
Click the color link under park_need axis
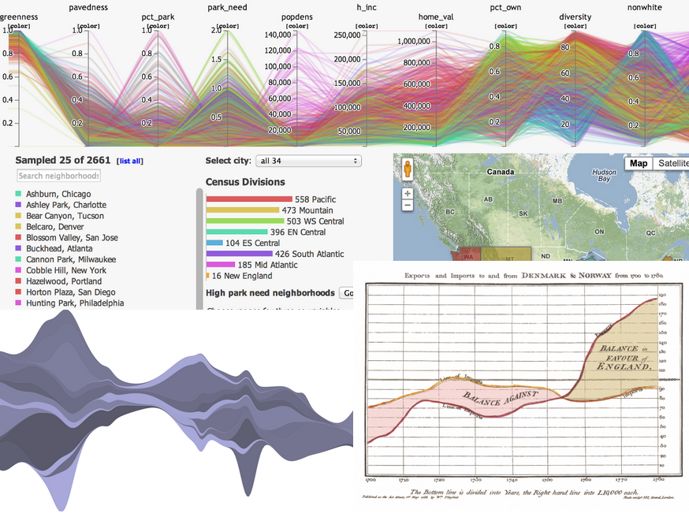click(x=228, y=26)
